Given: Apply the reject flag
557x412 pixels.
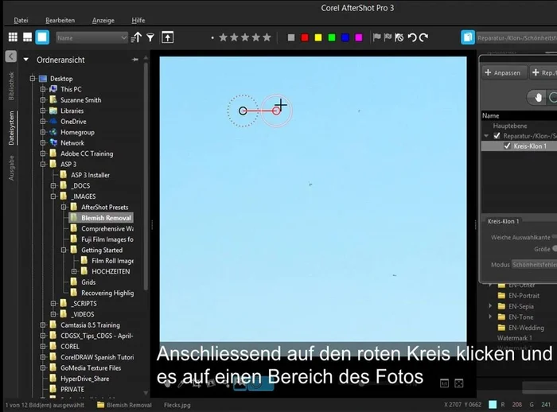Looking at the screenshot, I should (388, 37).
